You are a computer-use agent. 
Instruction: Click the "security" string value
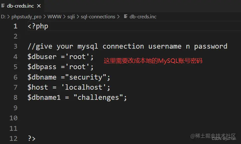point(86,77)
